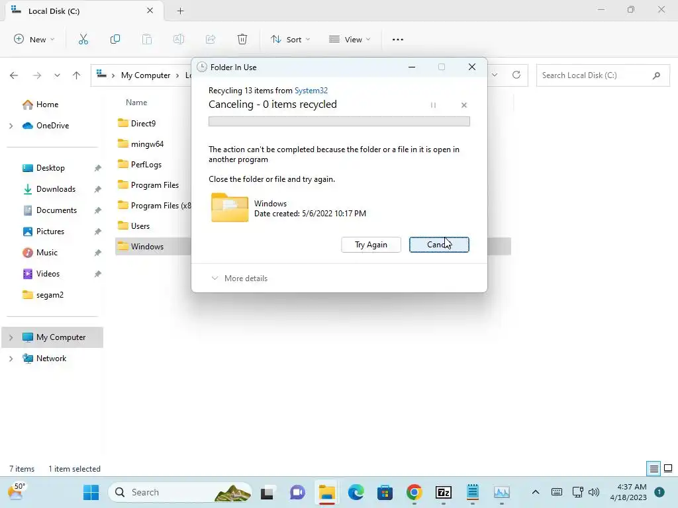Open Microsoft Store from taskbar
The height and width of the screenshot is (508, 678).
click(x=385, y=492)
